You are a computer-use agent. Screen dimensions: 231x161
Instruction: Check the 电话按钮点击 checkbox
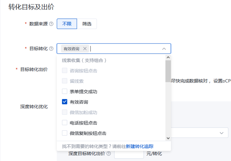[65, 122]
